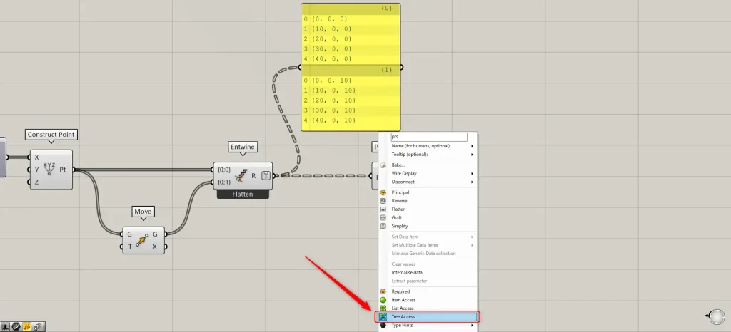Click the Construct Point component icon
The width and height of the screenshot is (731, 332).
pos(49,170)
